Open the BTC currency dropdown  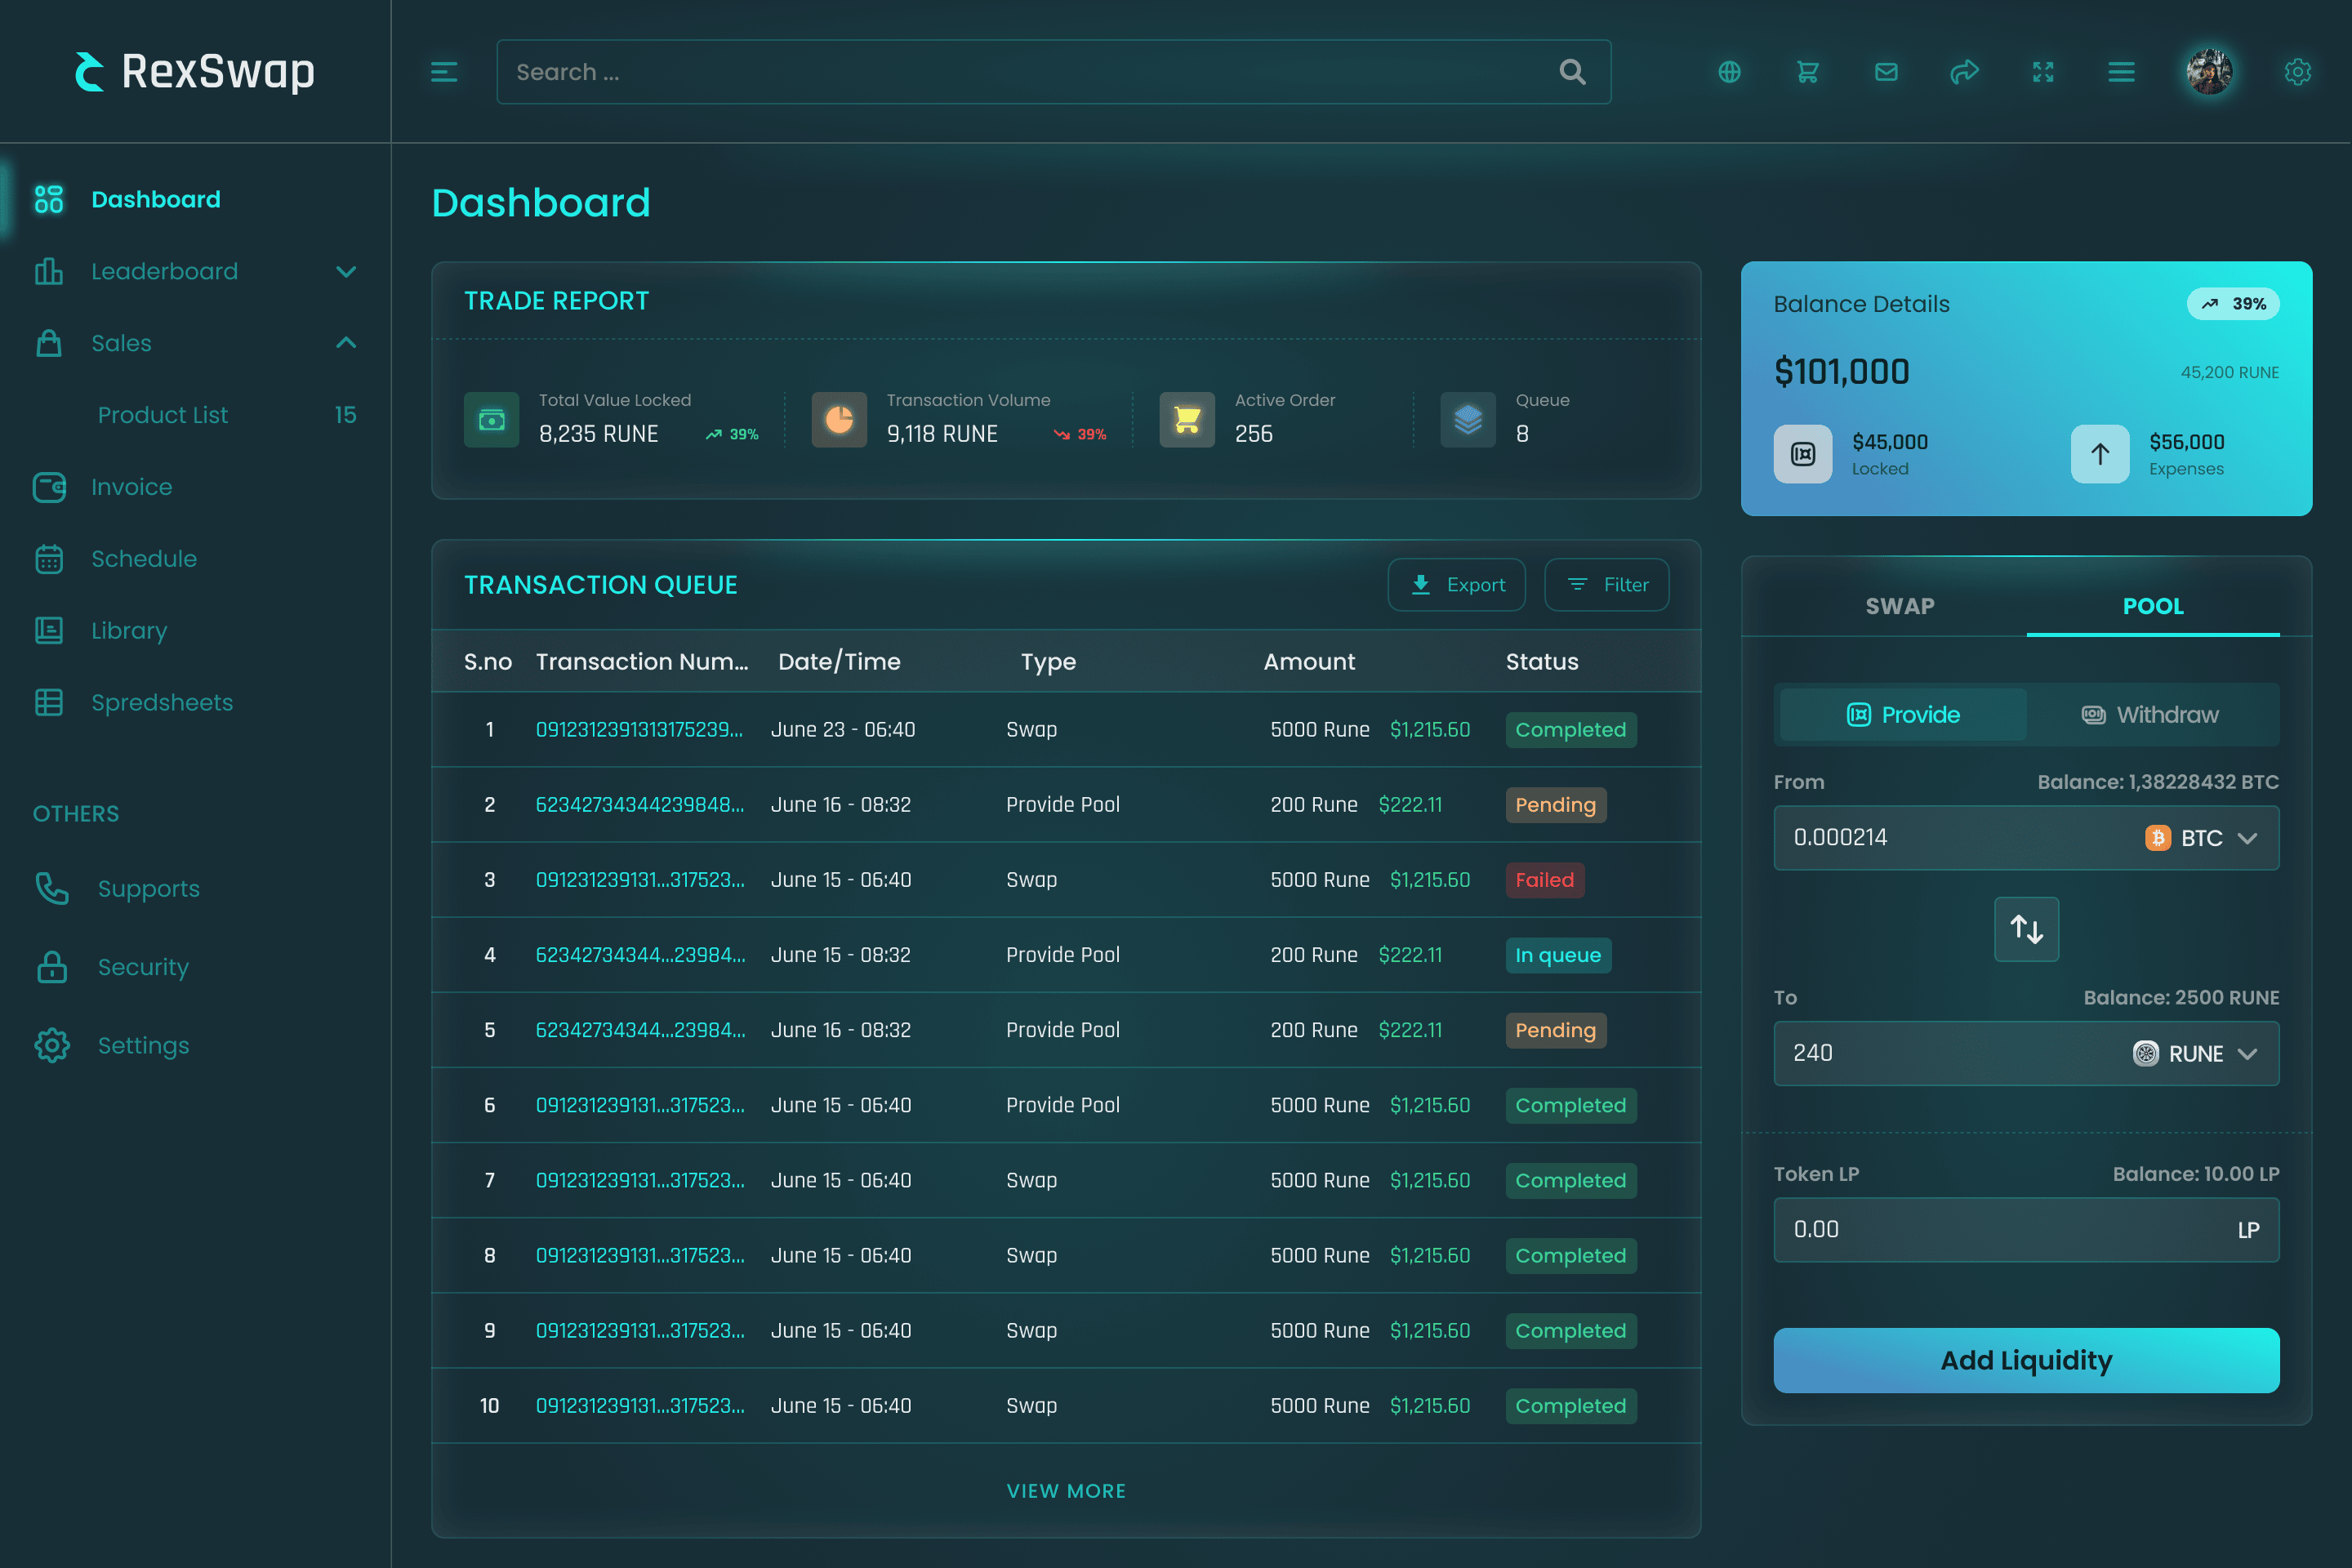[x=2202, y=838]
